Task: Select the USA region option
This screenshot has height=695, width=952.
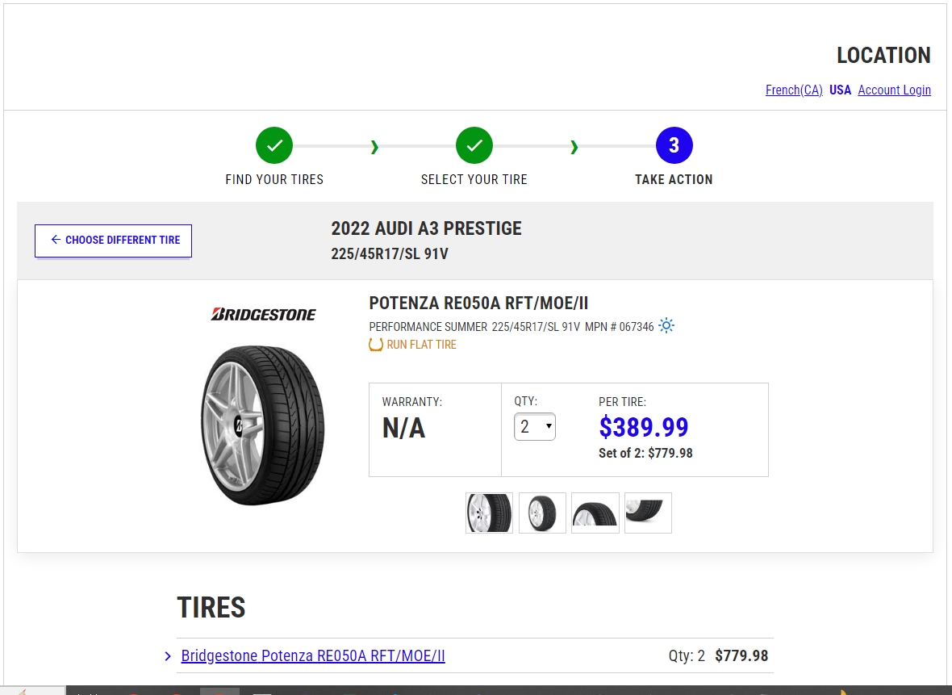Action: pos(841,90)
